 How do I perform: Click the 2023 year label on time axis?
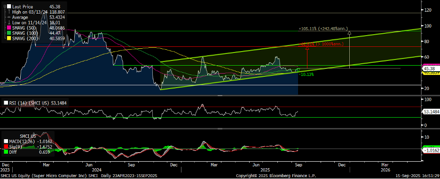tap(6, 170)
